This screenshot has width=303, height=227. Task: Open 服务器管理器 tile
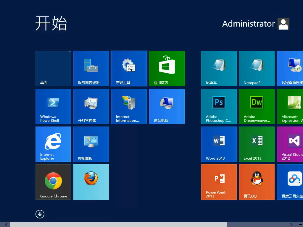91,68
